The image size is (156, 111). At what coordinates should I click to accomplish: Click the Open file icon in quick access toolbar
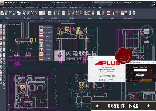point(9,2)
